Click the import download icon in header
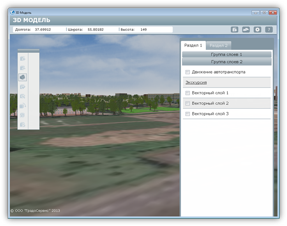The height and width of the screenshot is (226, 287). [x=235, y=29]
